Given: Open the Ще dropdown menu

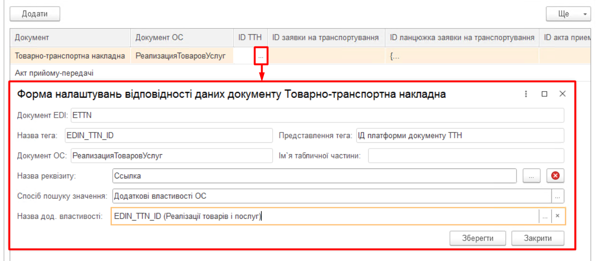Looking at the screenshot, I should pyautogui.click(x=568, y=14).
